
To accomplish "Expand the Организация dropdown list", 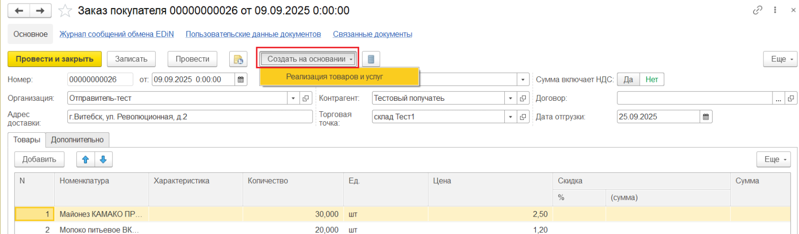I will pyautogui.click(x=294, y=98).
